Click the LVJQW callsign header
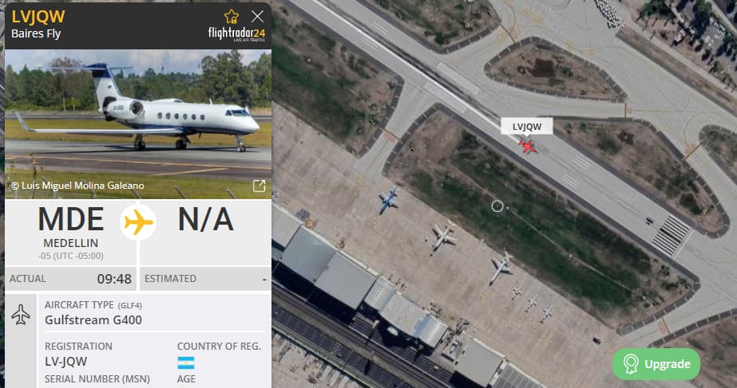 (38, 17)
